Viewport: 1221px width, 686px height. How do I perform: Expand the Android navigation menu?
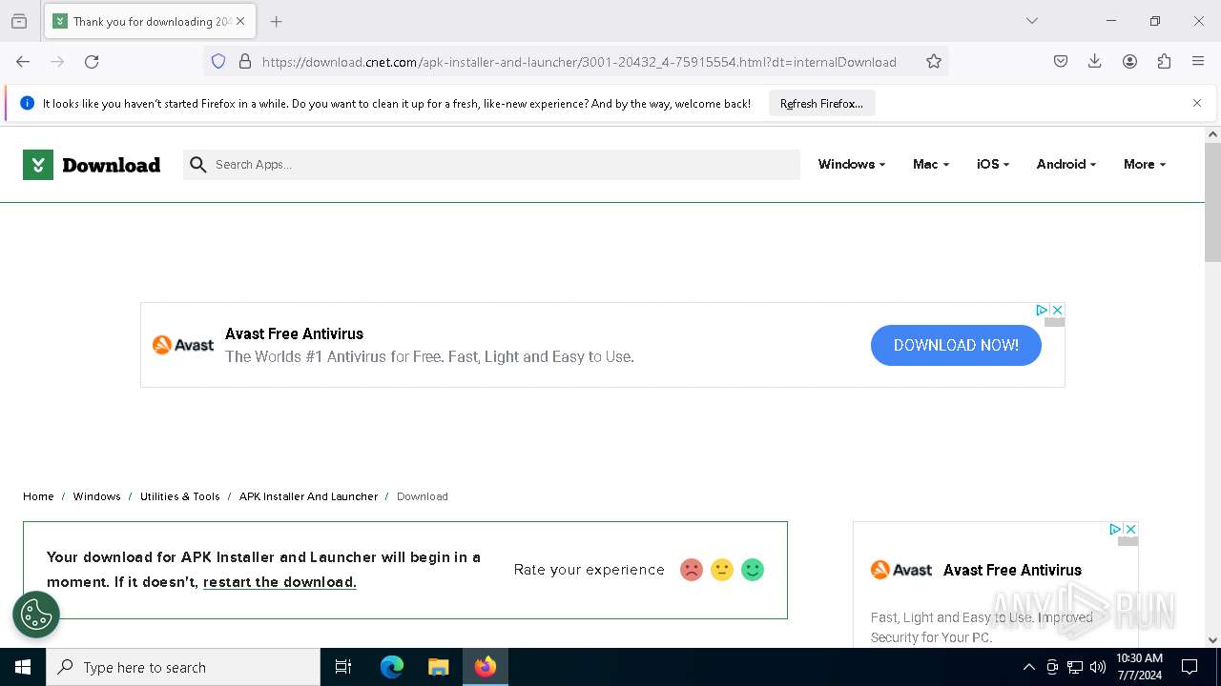point(1066,164)
